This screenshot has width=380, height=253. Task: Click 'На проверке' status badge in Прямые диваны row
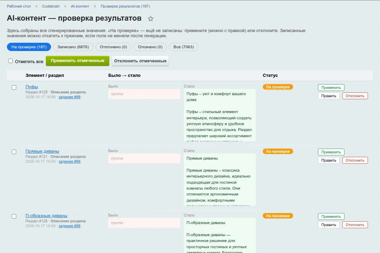(x=278, y=151)
